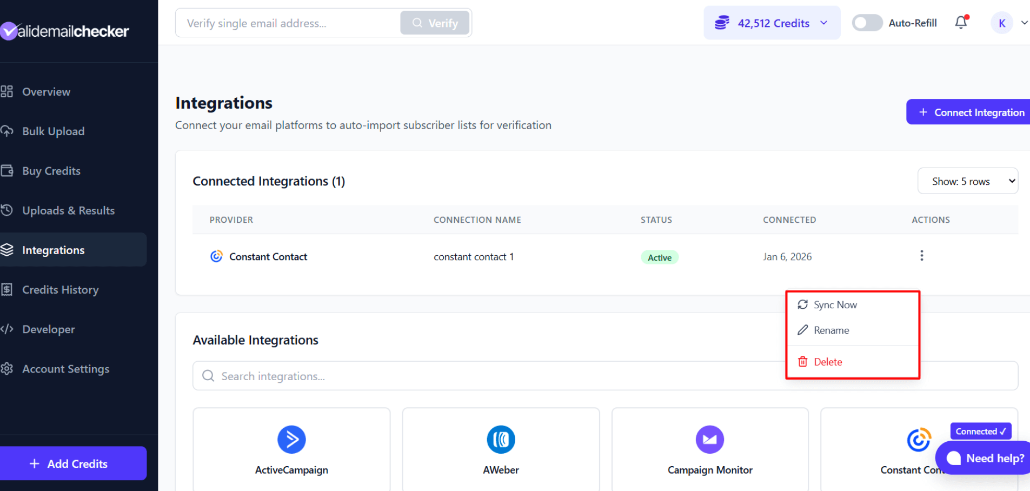Click the Connected badge on Constant Contact card
Viewport: 1030px width, 491px height.
tap(980, 431)
